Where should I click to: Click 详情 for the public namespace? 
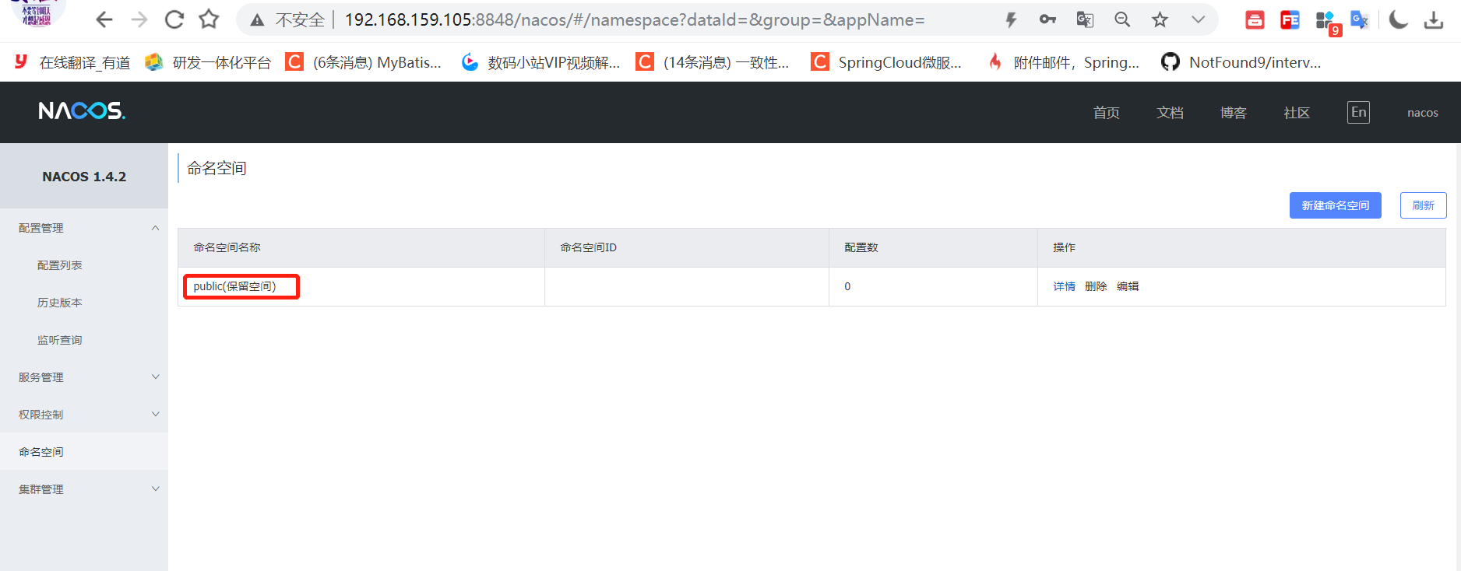point(1064,286)
